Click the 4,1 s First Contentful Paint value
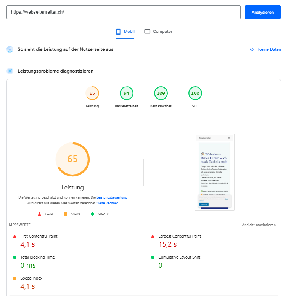291x296 pixels. point(27,244)
